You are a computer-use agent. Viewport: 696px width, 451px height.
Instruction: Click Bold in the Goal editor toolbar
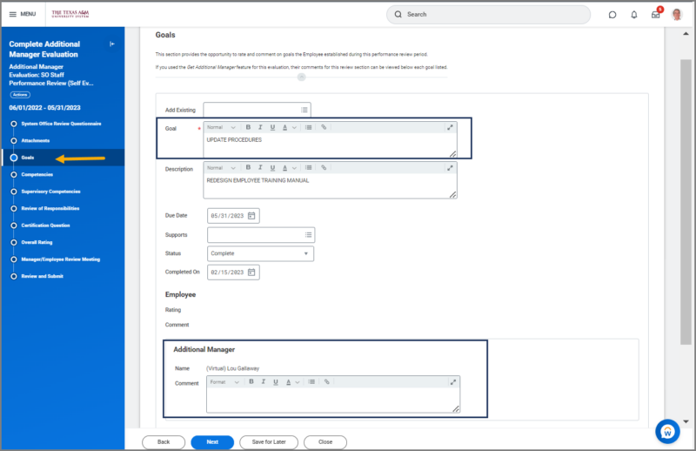248,127
